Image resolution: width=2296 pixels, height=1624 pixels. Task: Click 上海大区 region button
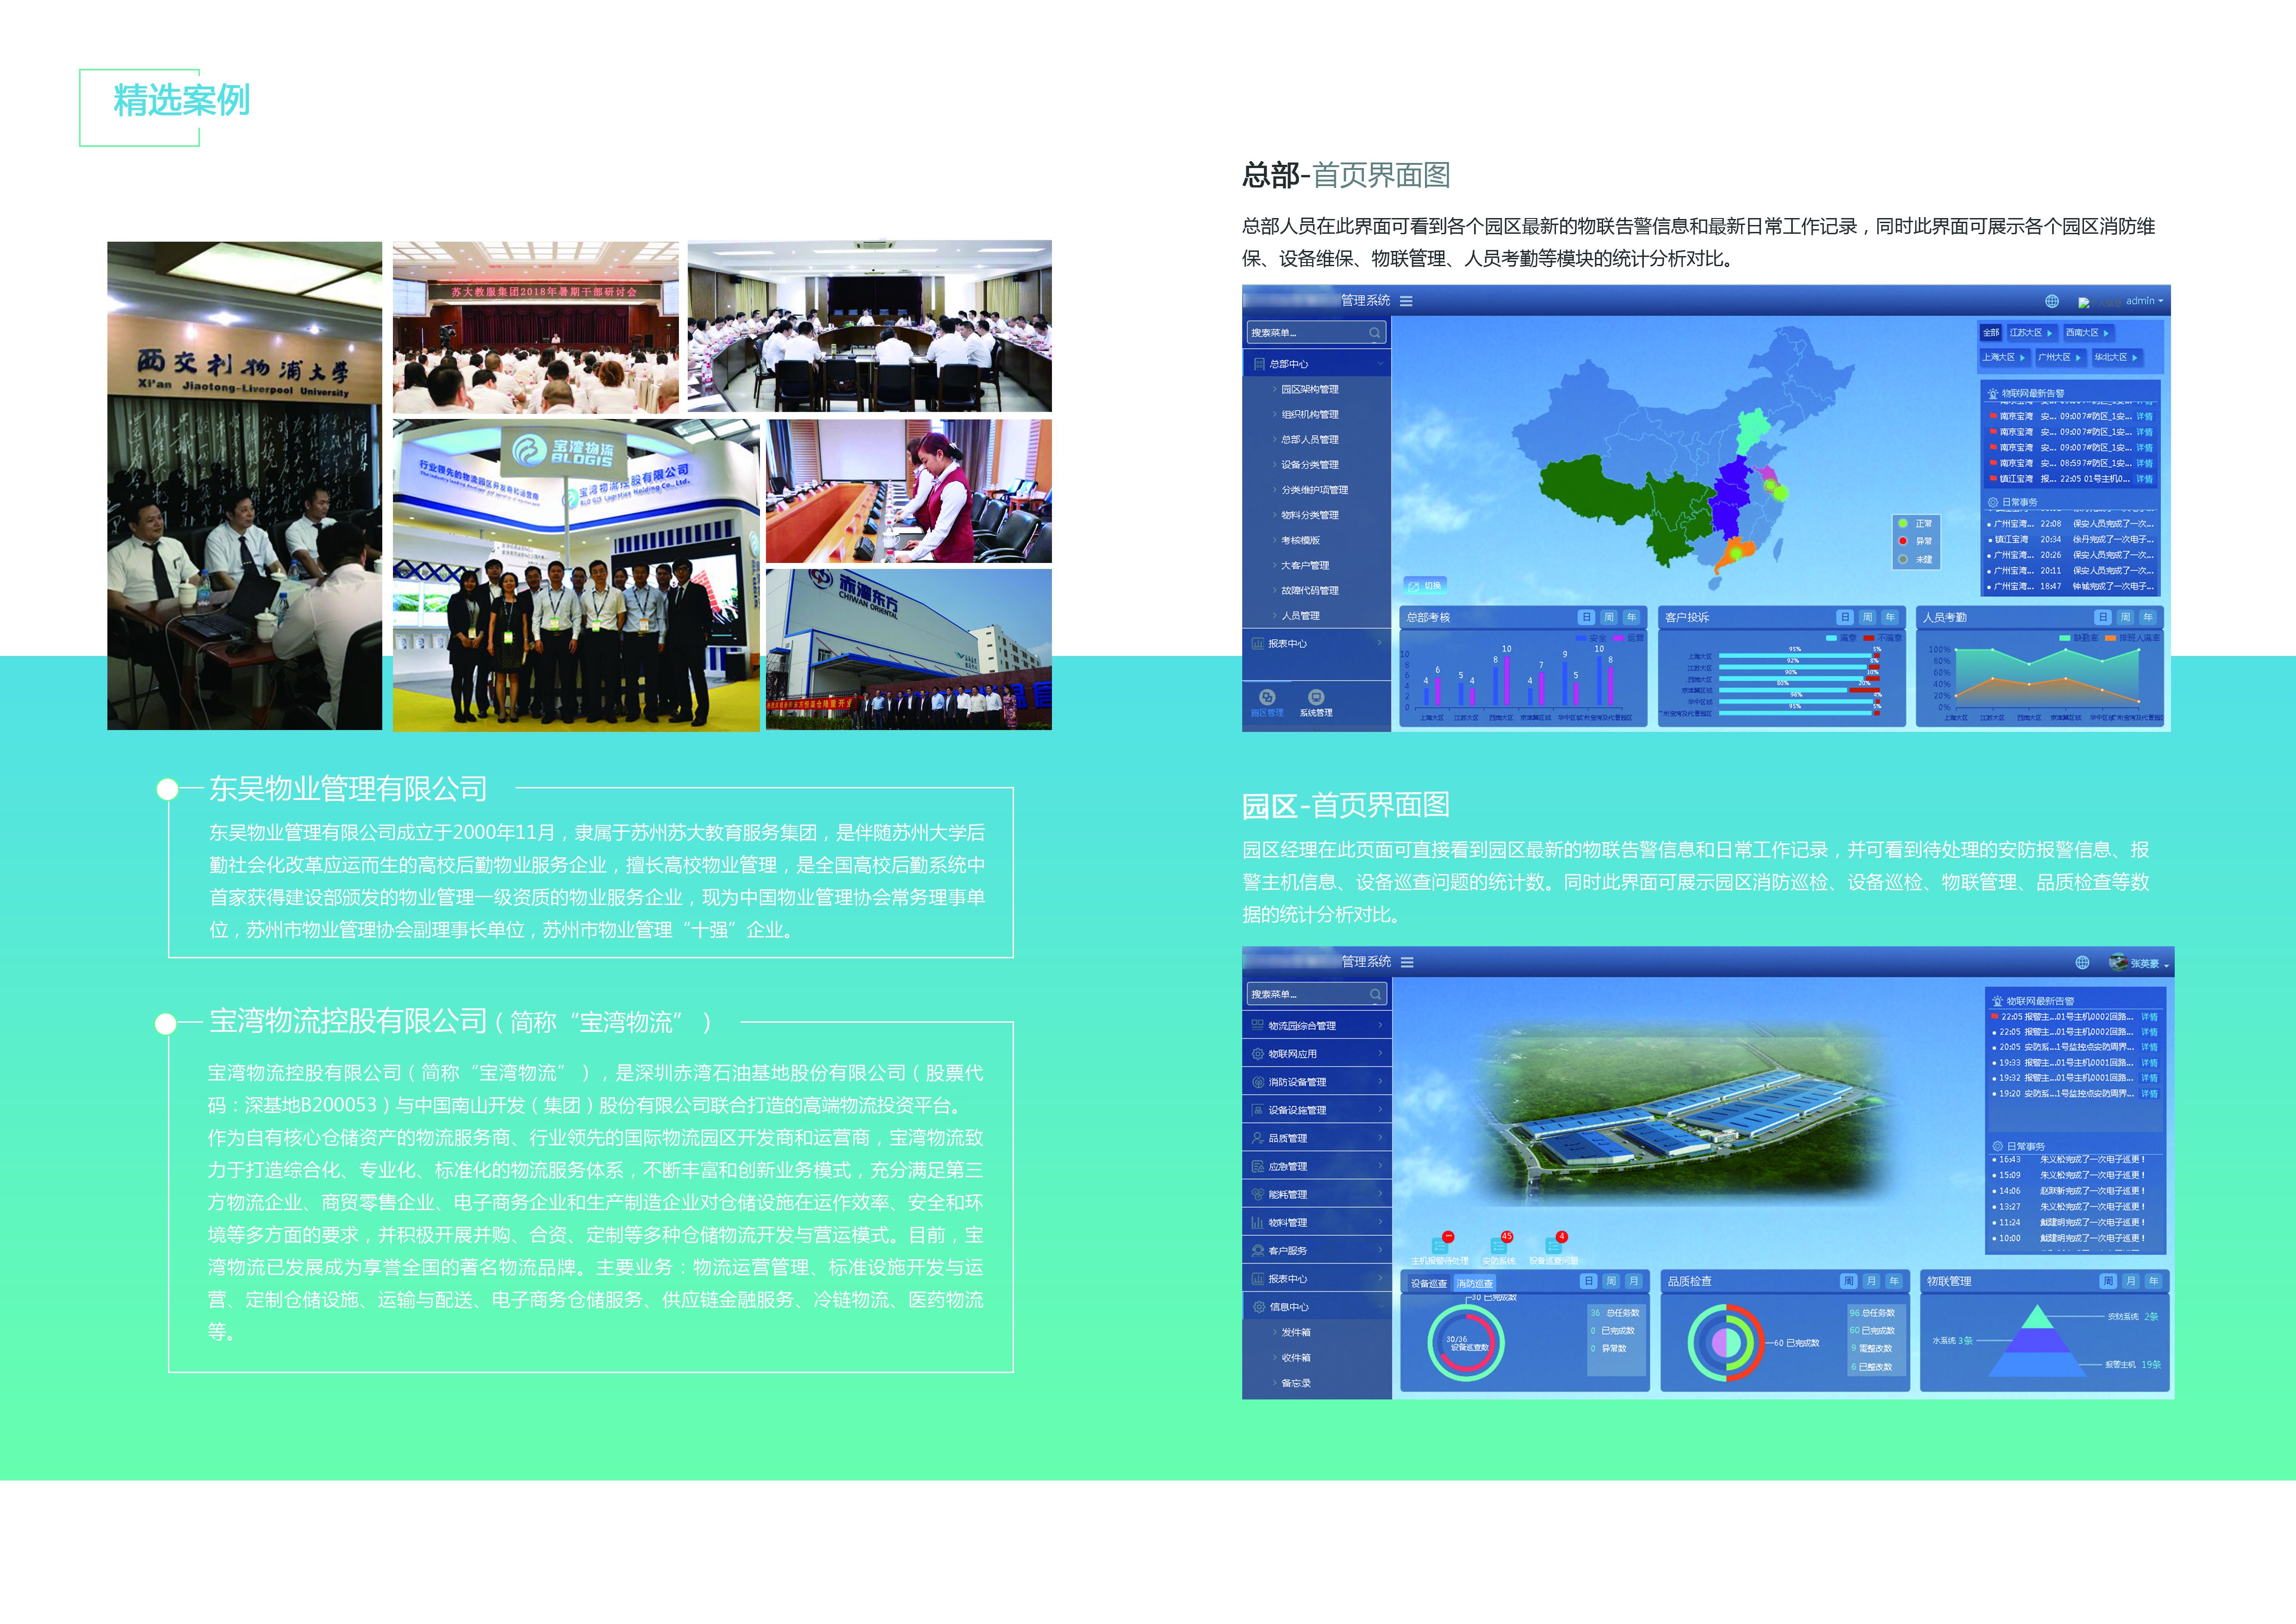(2004, 357)
